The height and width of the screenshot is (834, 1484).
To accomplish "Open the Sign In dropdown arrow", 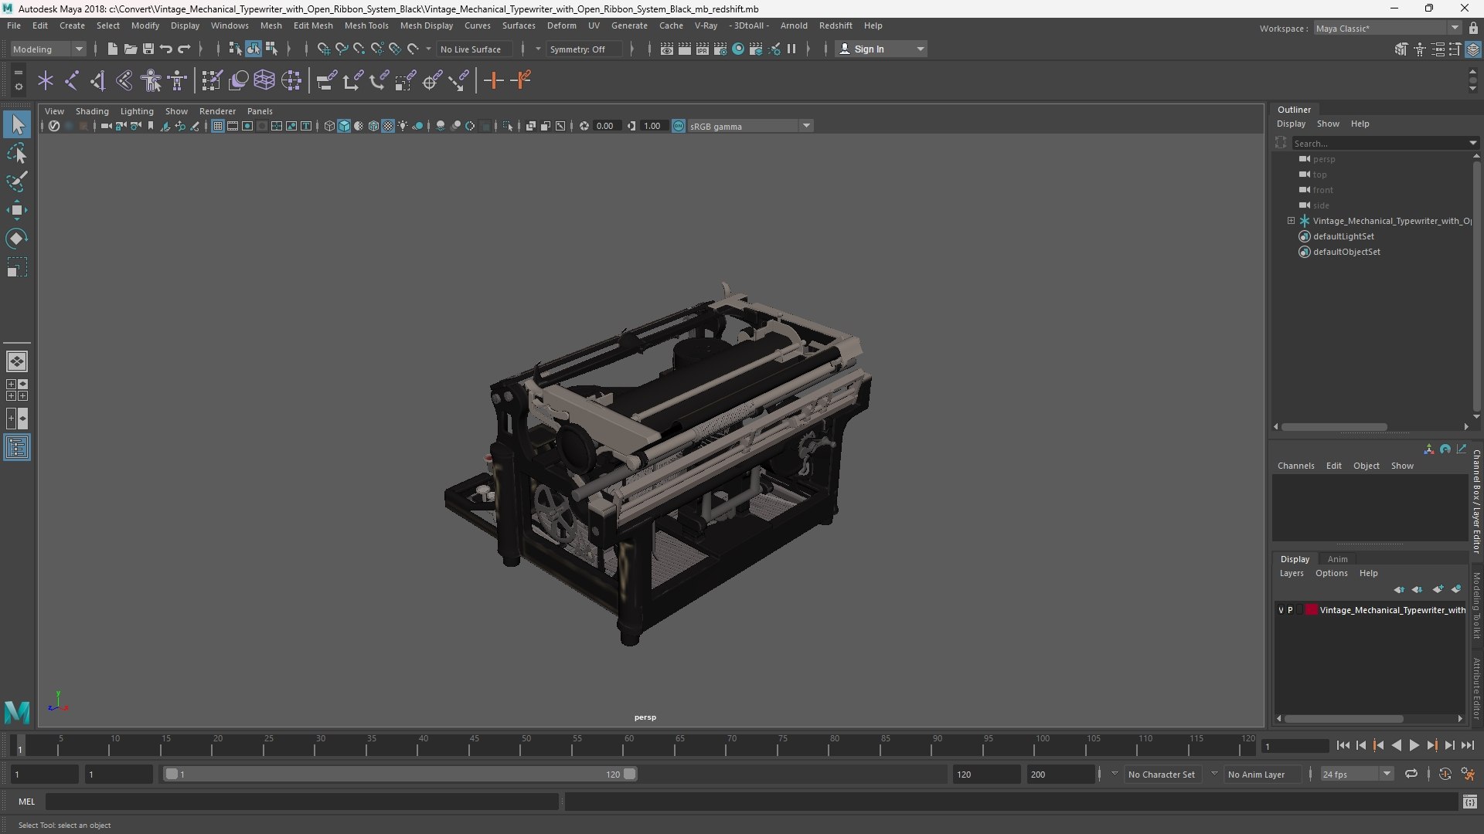I will click(920, 49).
